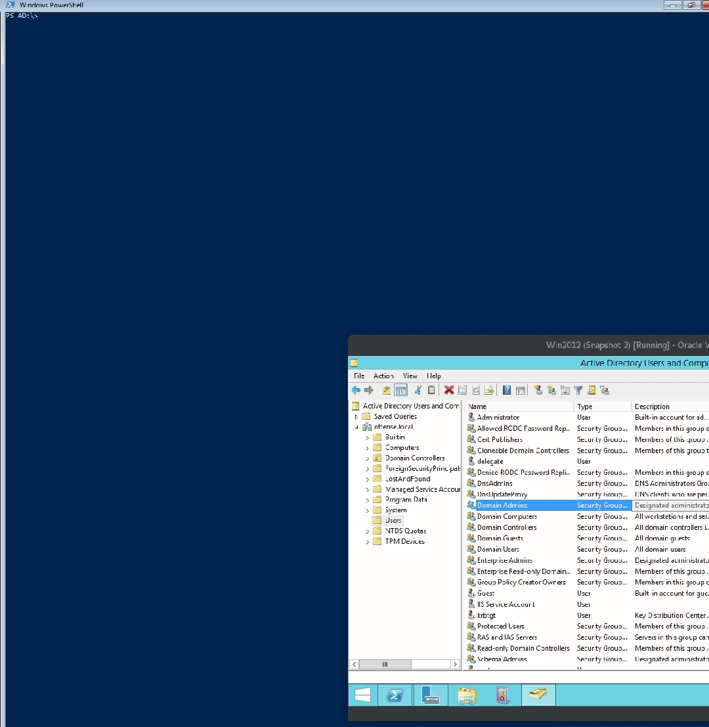Viewport: 709px width, 727px height.
Task: Select the Administrator user entry
Action: point(498,418)
